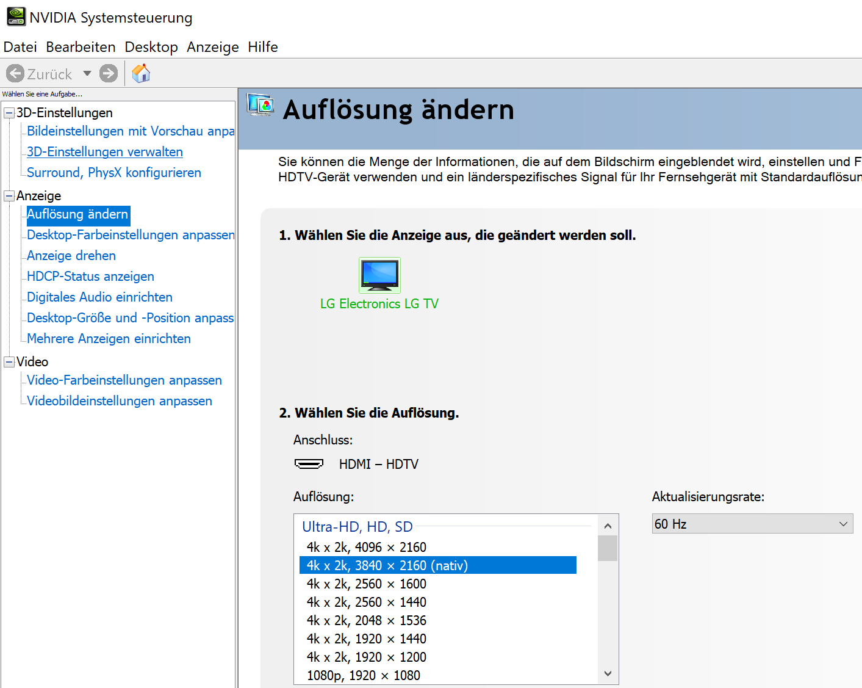The image size is (862, 688).
Task: Click the Auflösung ändern header icon
Action: pyautogui.click(x=260, y=105)
